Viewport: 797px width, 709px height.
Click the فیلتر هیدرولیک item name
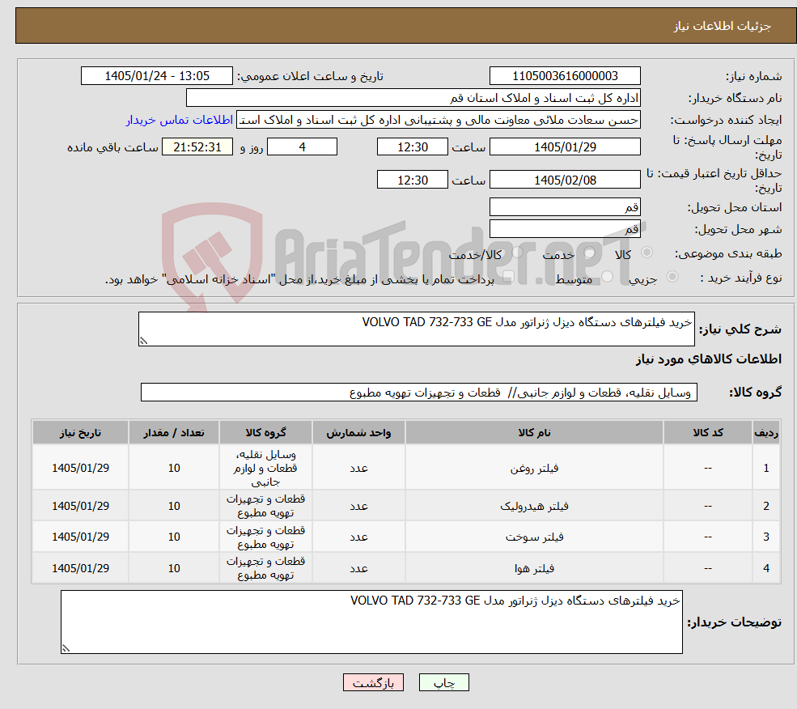(534, 506)
